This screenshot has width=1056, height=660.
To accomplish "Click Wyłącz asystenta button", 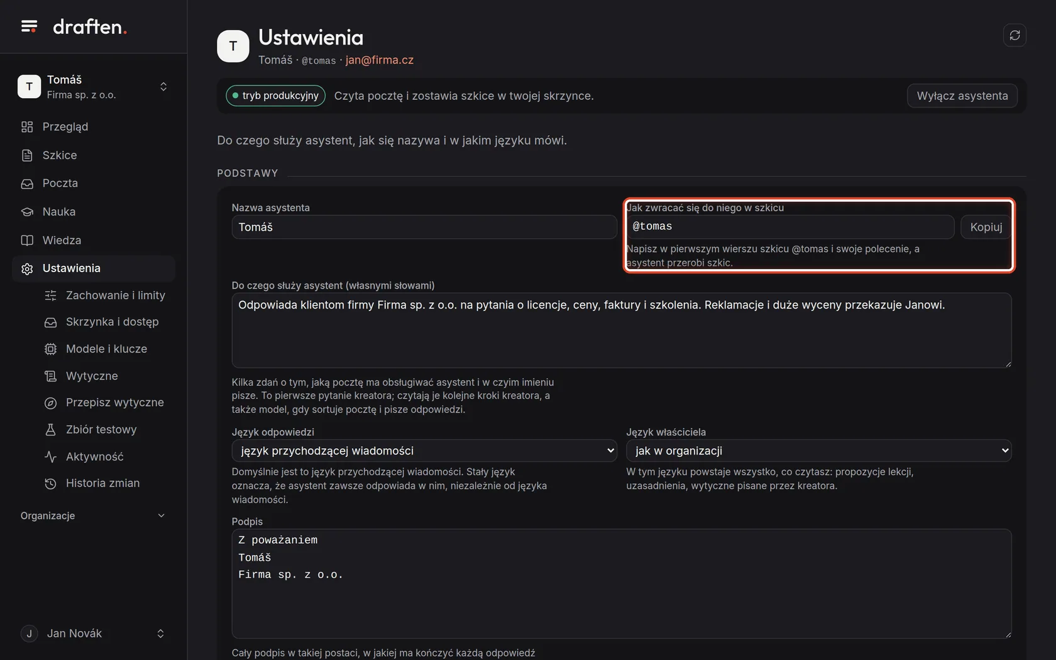I will click(x=962, y=96).
